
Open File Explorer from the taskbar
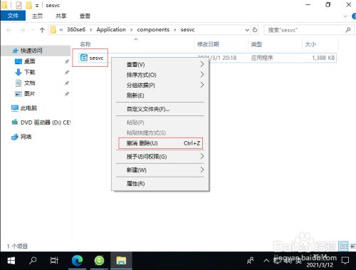click(121, 261)
